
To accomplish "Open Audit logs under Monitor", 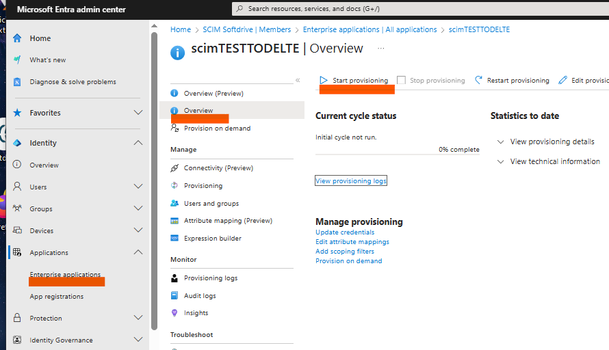I will 200,296.
